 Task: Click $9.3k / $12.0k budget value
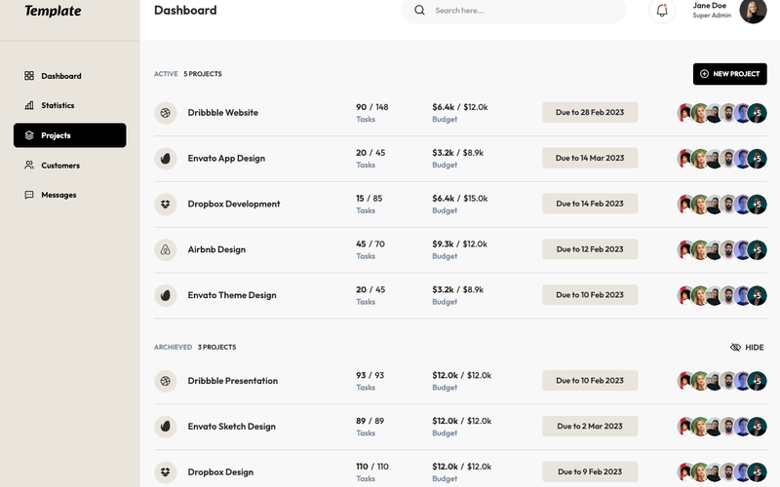tap(460, 244)
